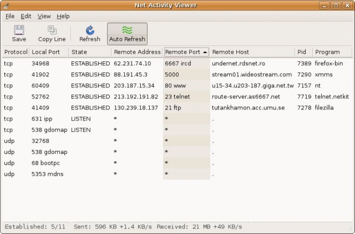Click the nt program cell
The image size is (355, 234).
click(318, 86)
